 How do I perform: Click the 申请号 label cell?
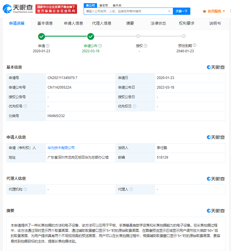(x=26, y=78)
